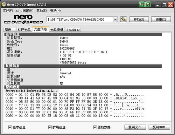Click the copy-to-clipboard icon in title bar
The width and height of the screenshot is (175, 135).
[142, 5]
